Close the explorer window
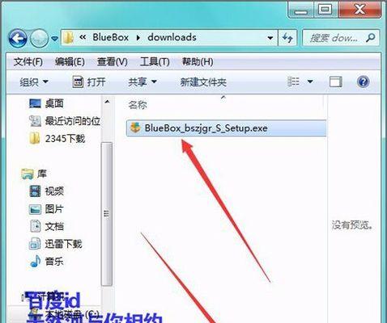Viewport: 387px width, 323px height. point(359,10)
